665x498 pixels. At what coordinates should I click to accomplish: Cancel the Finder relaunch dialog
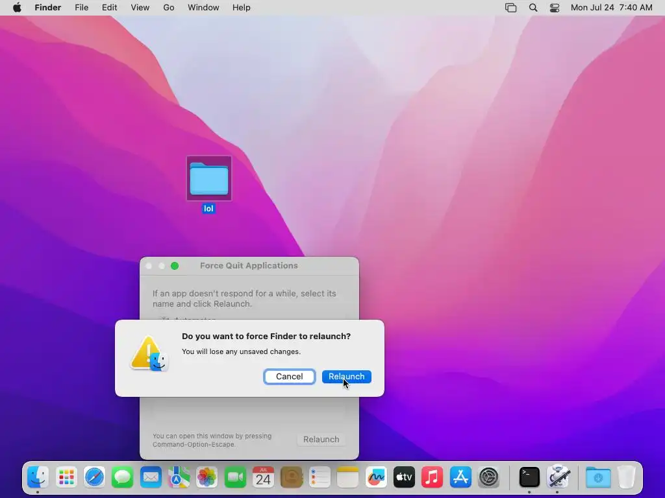coord(289,377)
